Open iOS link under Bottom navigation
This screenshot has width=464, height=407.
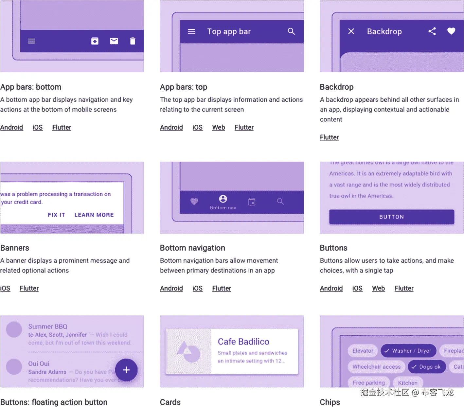pyautogui.click(x=197, y=288)
